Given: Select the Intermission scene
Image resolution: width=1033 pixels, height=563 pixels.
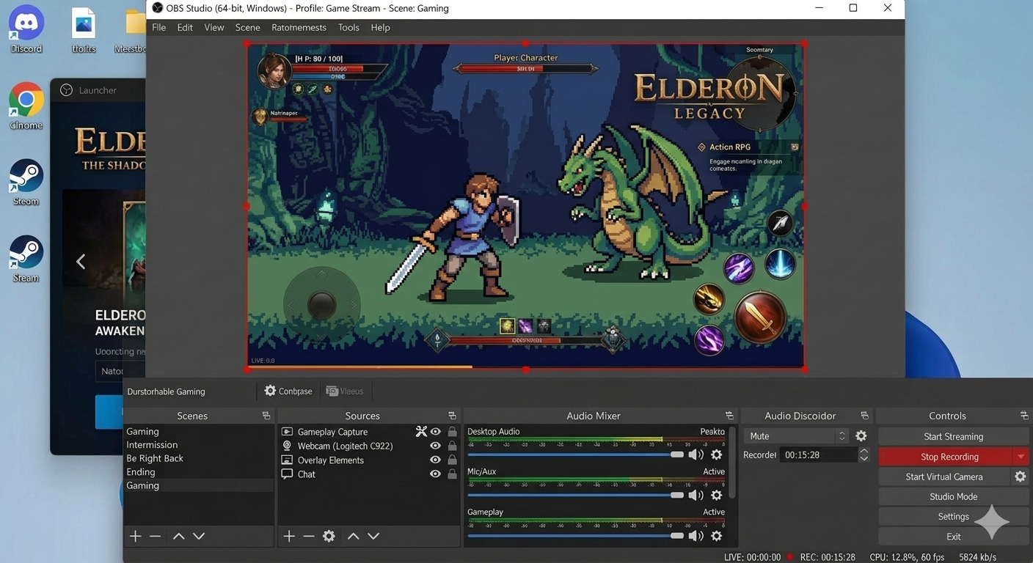Looking at the screenshot, I should [199, 445].
